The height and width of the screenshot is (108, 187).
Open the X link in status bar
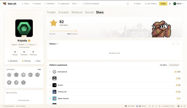tap(181, 106)
